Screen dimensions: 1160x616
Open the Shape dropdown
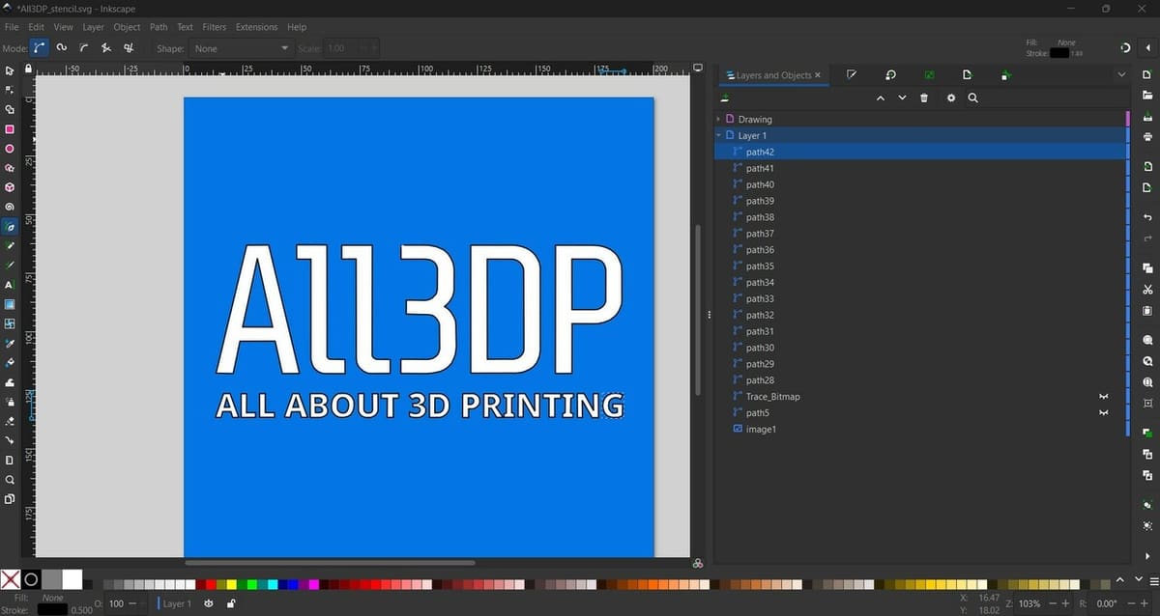(x=241, y=48)
